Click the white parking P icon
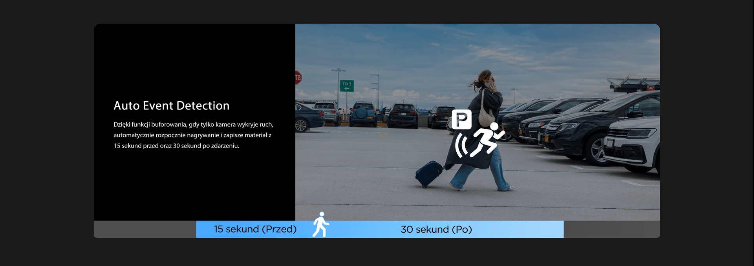The width and height of the screenshot is (754, 266). click(461, 119)
